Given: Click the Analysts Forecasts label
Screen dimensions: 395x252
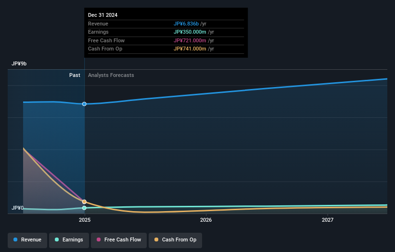Looking at the screenshot, I should point(111,75).
